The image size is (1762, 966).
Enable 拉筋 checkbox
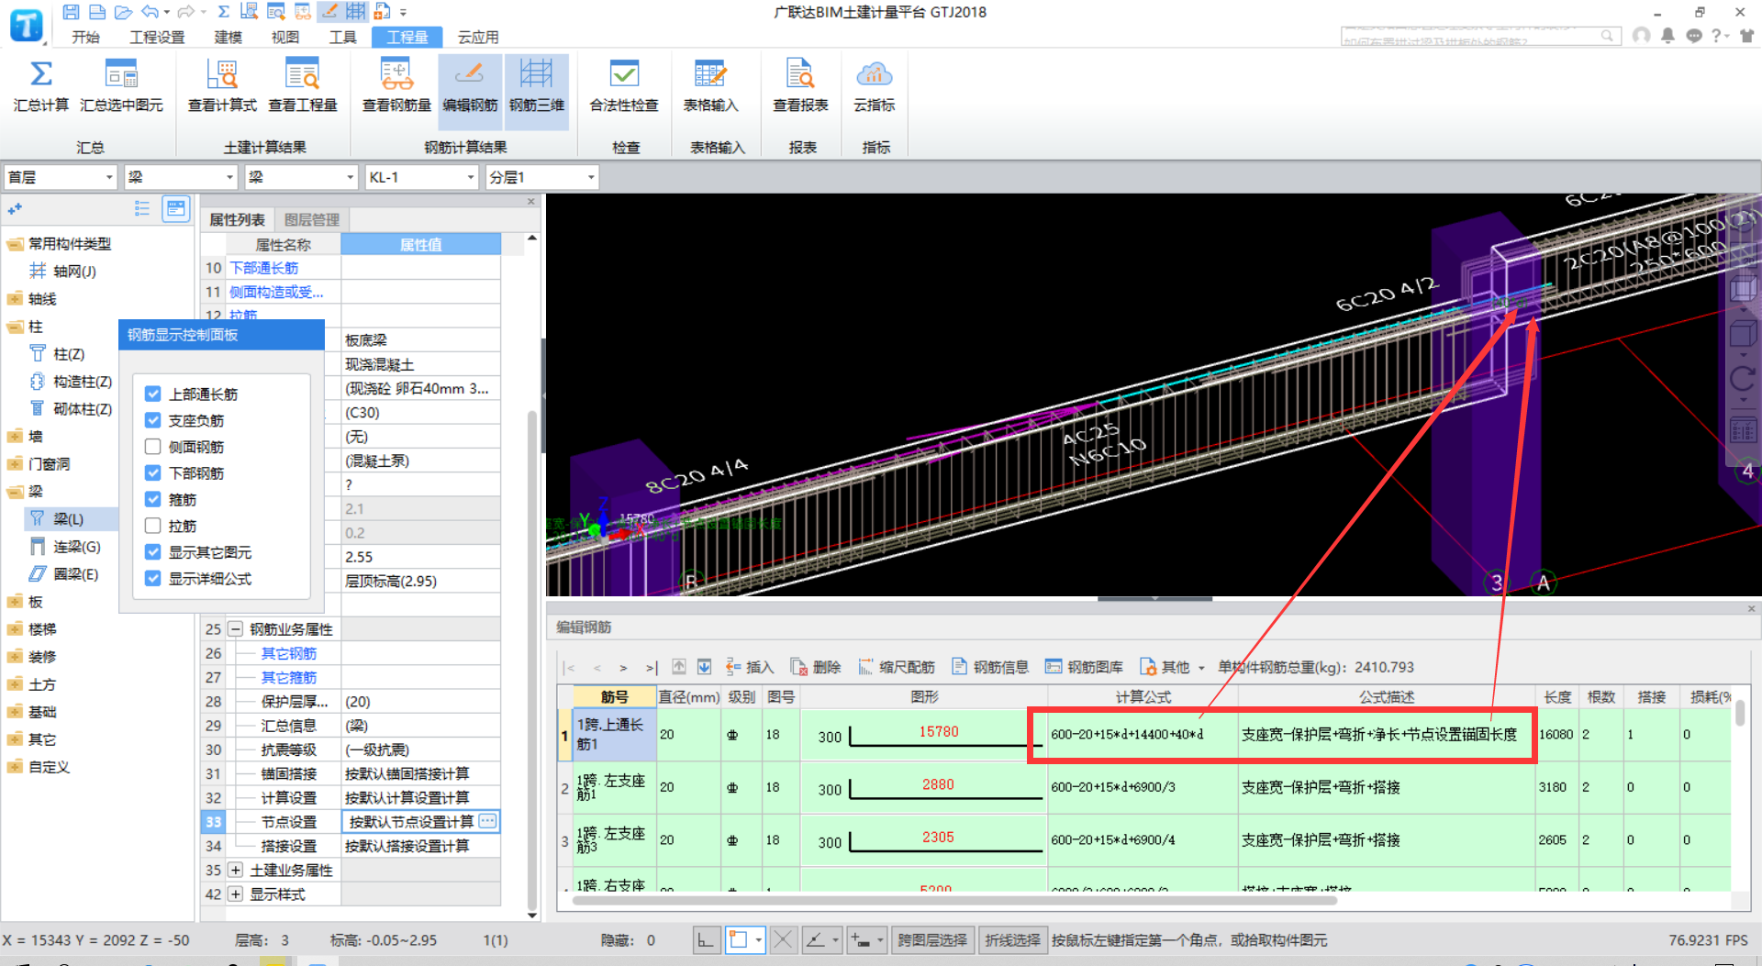click(153, 527)
